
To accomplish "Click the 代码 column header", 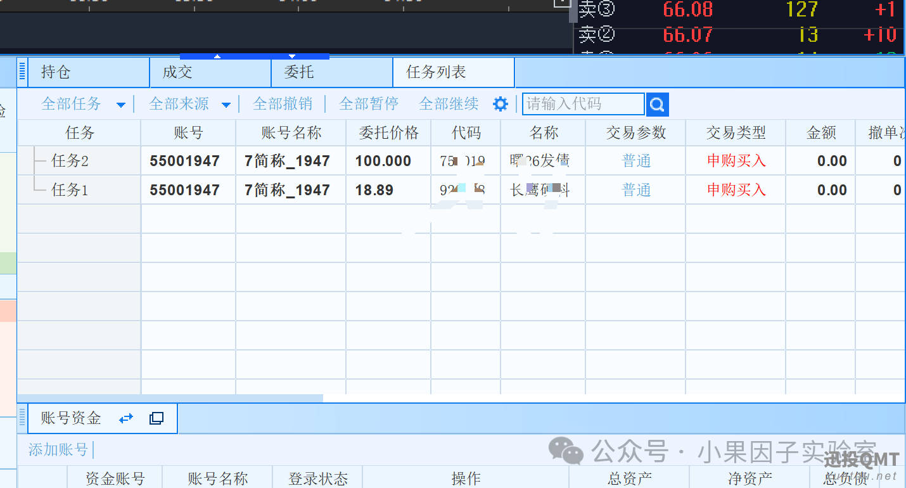I will pyautogui.click(x=466, y=133).
